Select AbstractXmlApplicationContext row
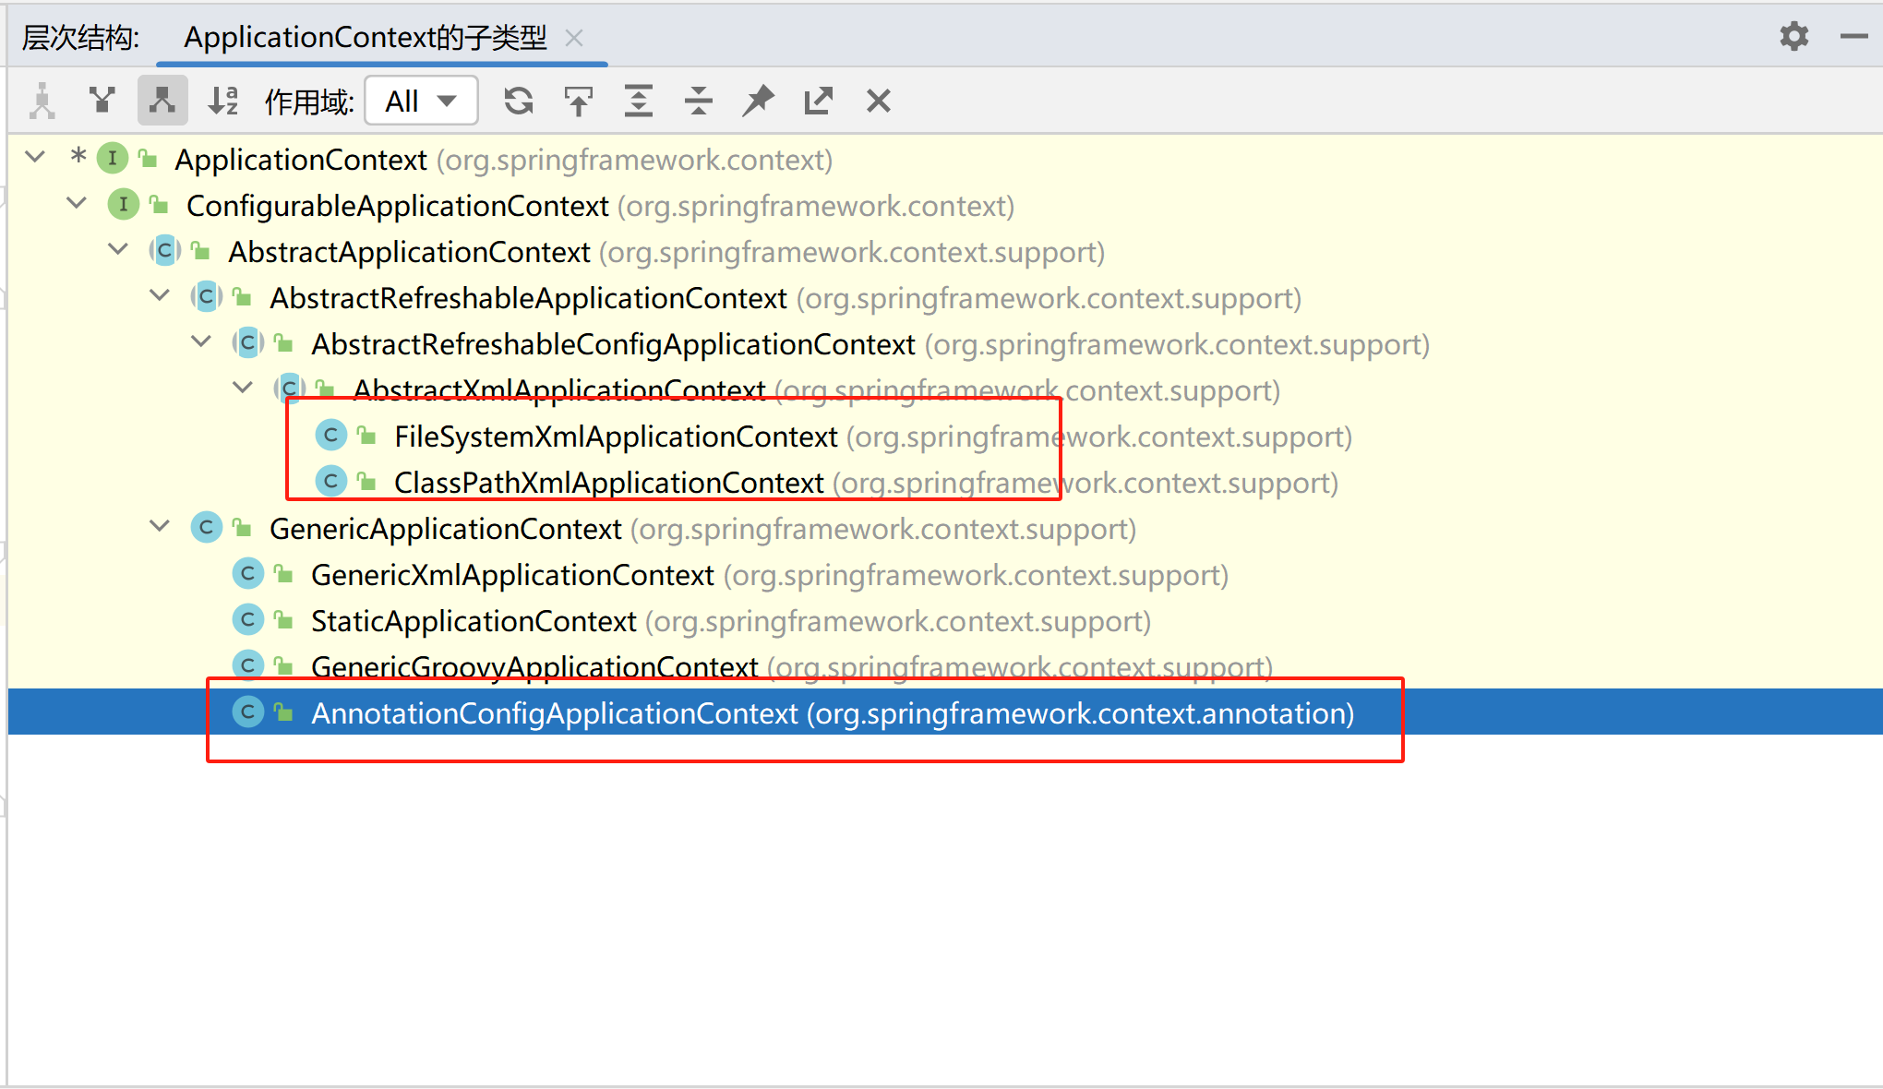The height and width of the screenshot is (1089, 1883). coord(945,389)
